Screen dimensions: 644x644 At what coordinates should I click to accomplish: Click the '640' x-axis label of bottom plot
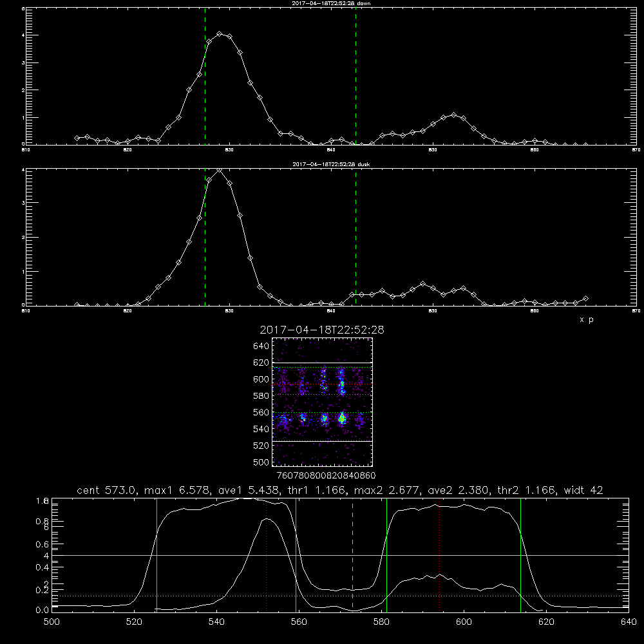point(629,622)
